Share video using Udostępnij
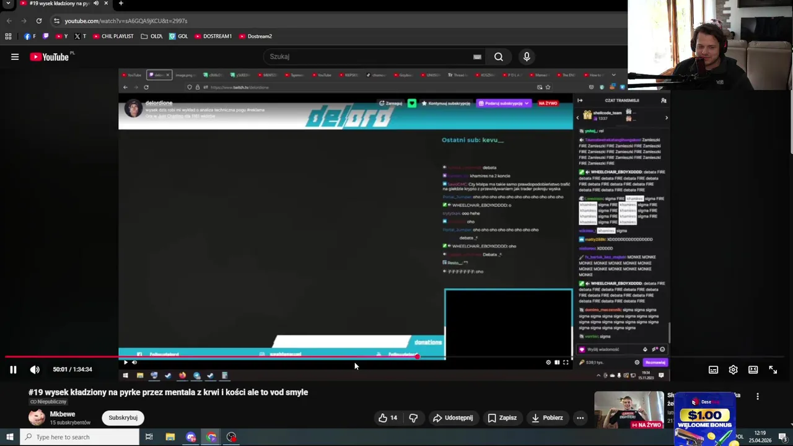793x446 pixels. 453,418
